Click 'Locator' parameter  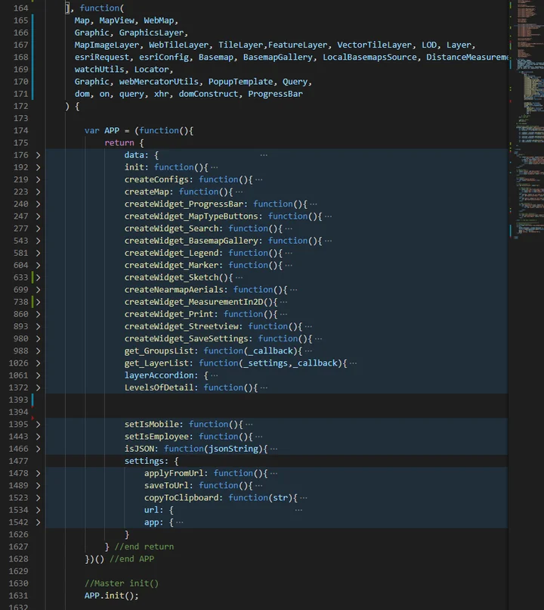(151, 69)
